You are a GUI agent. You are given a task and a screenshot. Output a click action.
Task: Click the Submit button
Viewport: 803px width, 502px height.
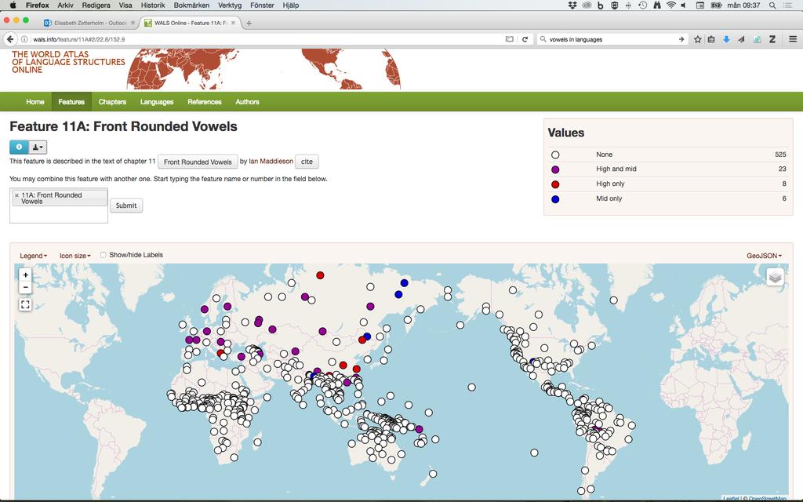coord(126,206)
